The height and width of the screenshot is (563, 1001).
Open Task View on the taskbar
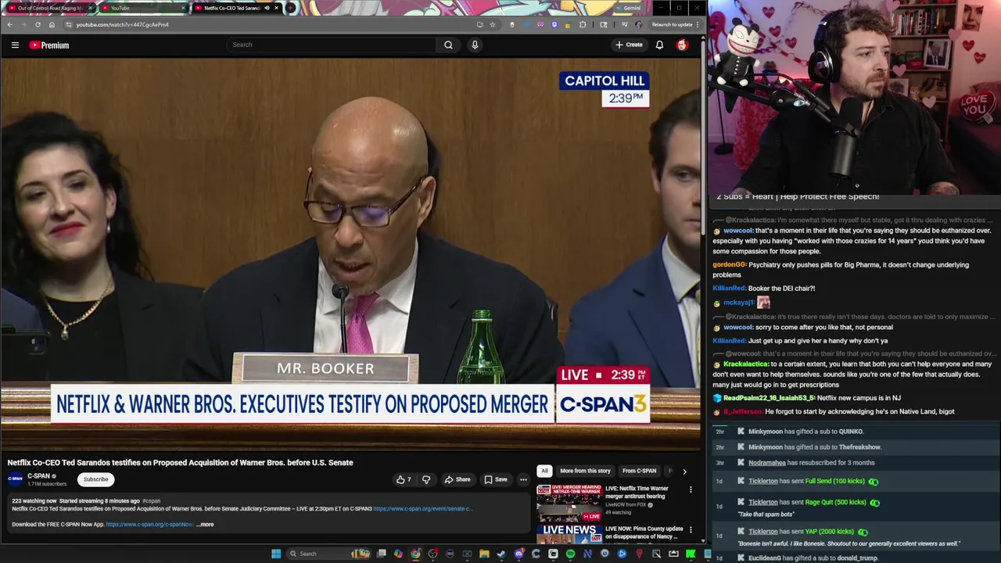(381, 554)
